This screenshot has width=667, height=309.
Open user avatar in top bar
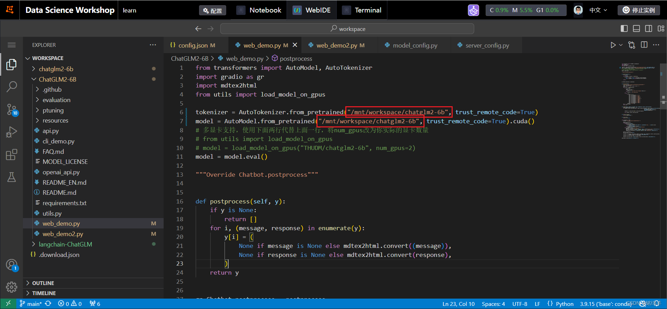(x=578, y=10)
